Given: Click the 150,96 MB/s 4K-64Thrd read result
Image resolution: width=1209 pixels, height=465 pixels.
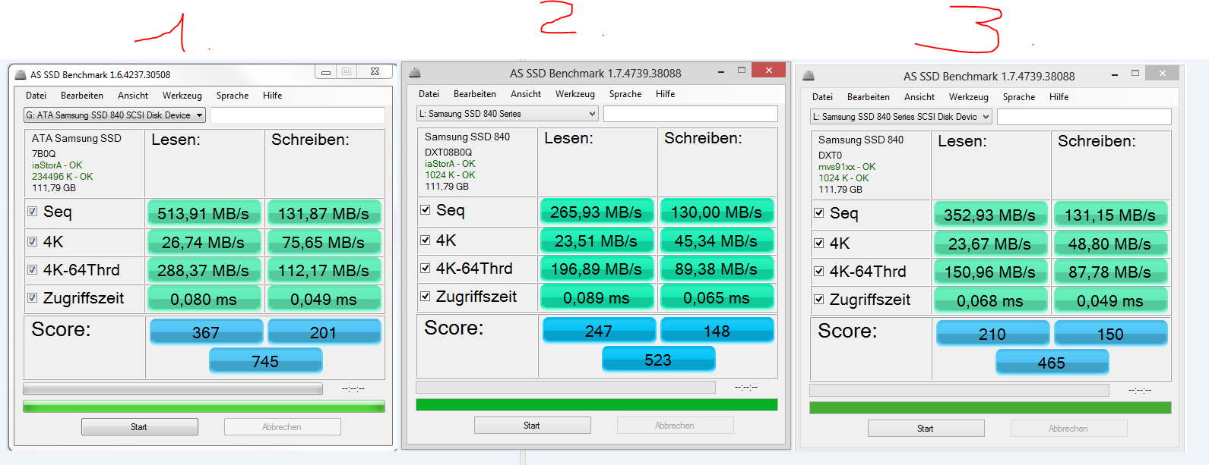Looking at the screenshot, I should (x=990, y=272).
